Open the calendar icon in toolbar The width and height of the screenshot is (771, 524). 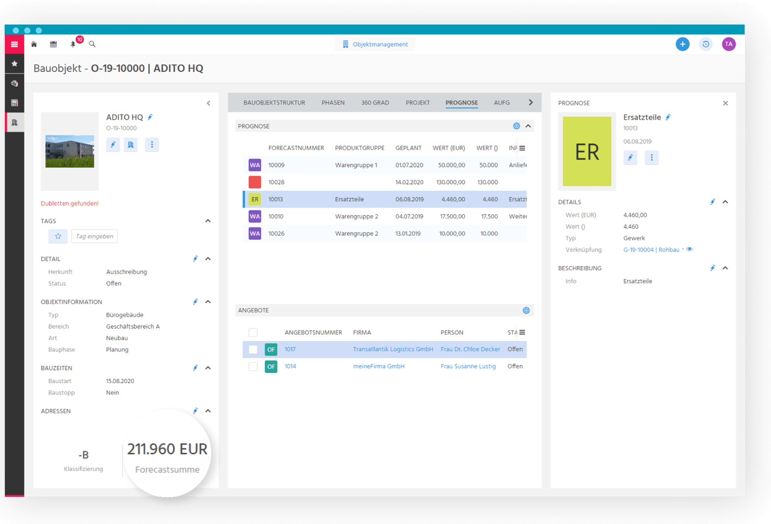coord(53,44)
